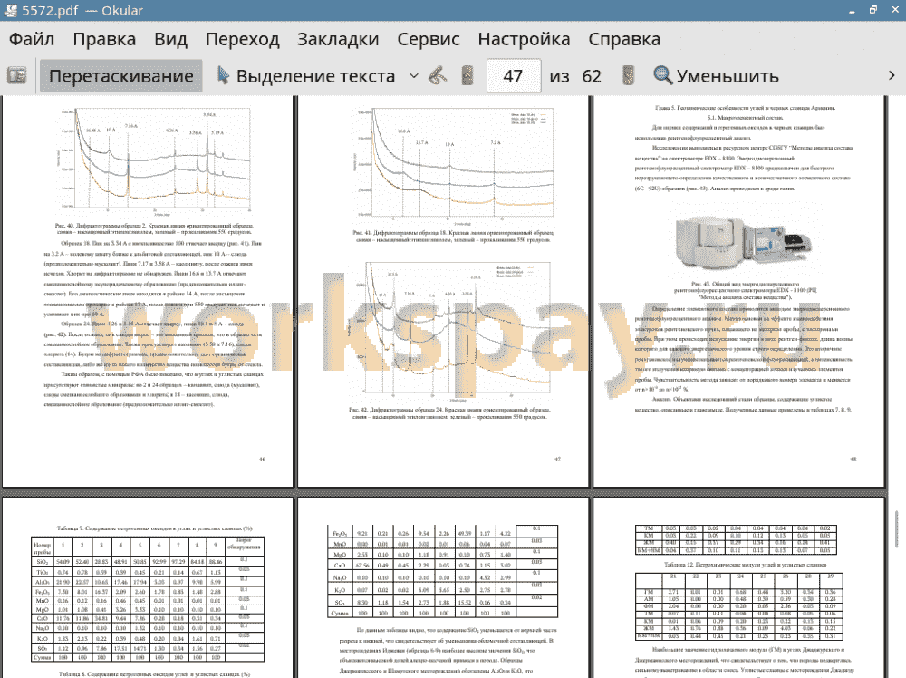Click the page 46 thumbnail with diffractogram
The height and width of the screenshot is (678, 906).
(x=148, y=291)
